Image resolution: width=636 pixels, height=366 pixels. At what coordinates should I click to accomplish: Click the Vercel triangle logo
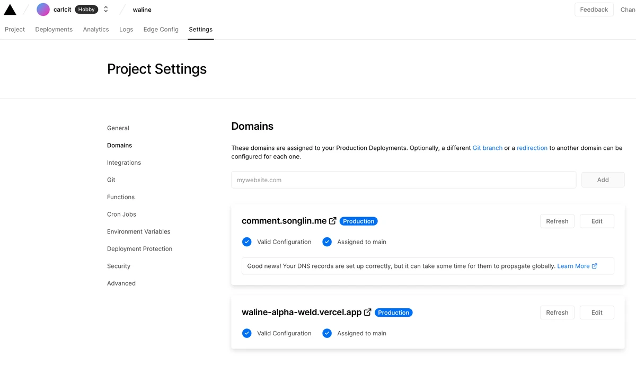tap(10, 10)
